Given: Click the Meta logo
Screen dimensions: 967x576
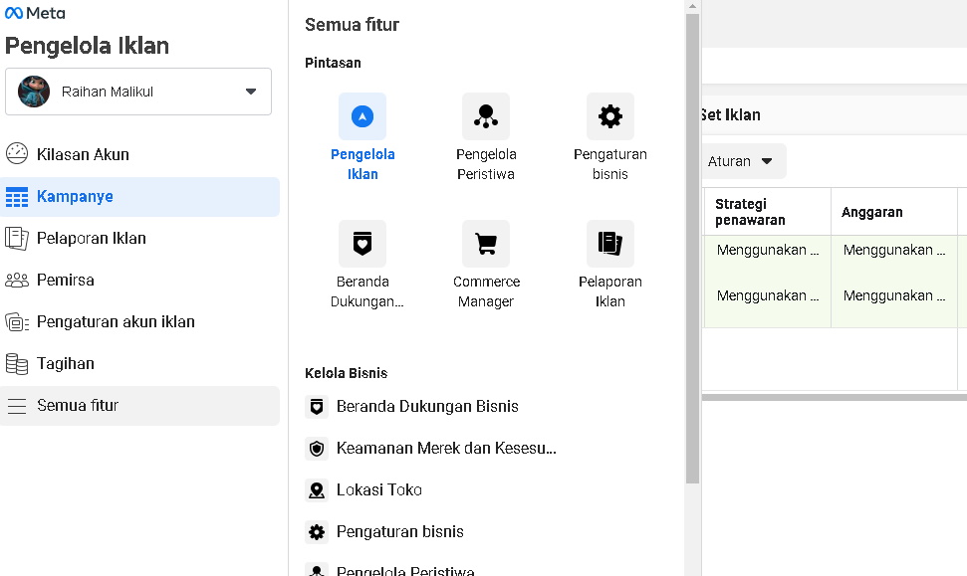Looking at the screenshot, I should (35, 13).
